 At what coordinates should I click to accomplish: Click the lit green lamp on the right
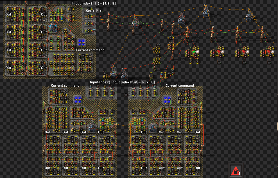(194, 52)
